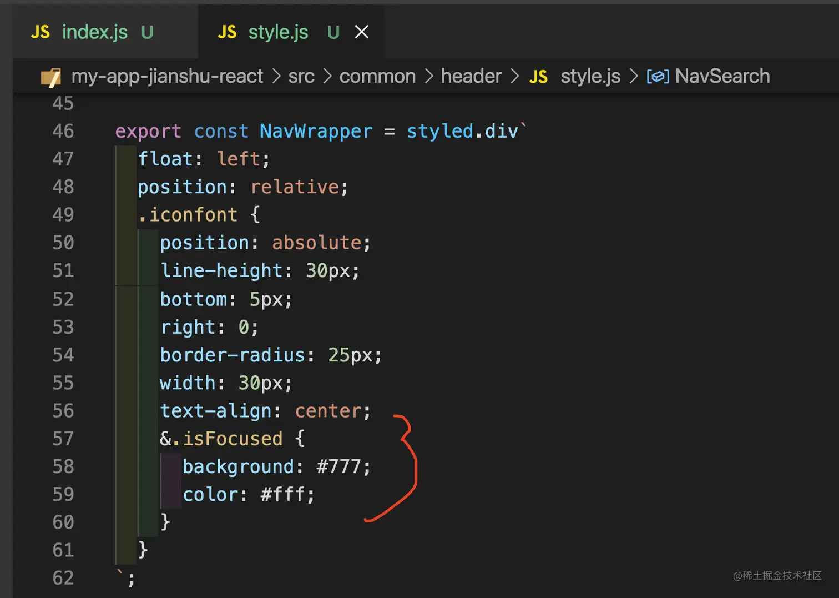Open the header breadcrumb segment
The image size is (839, 598).
[471, 76]
